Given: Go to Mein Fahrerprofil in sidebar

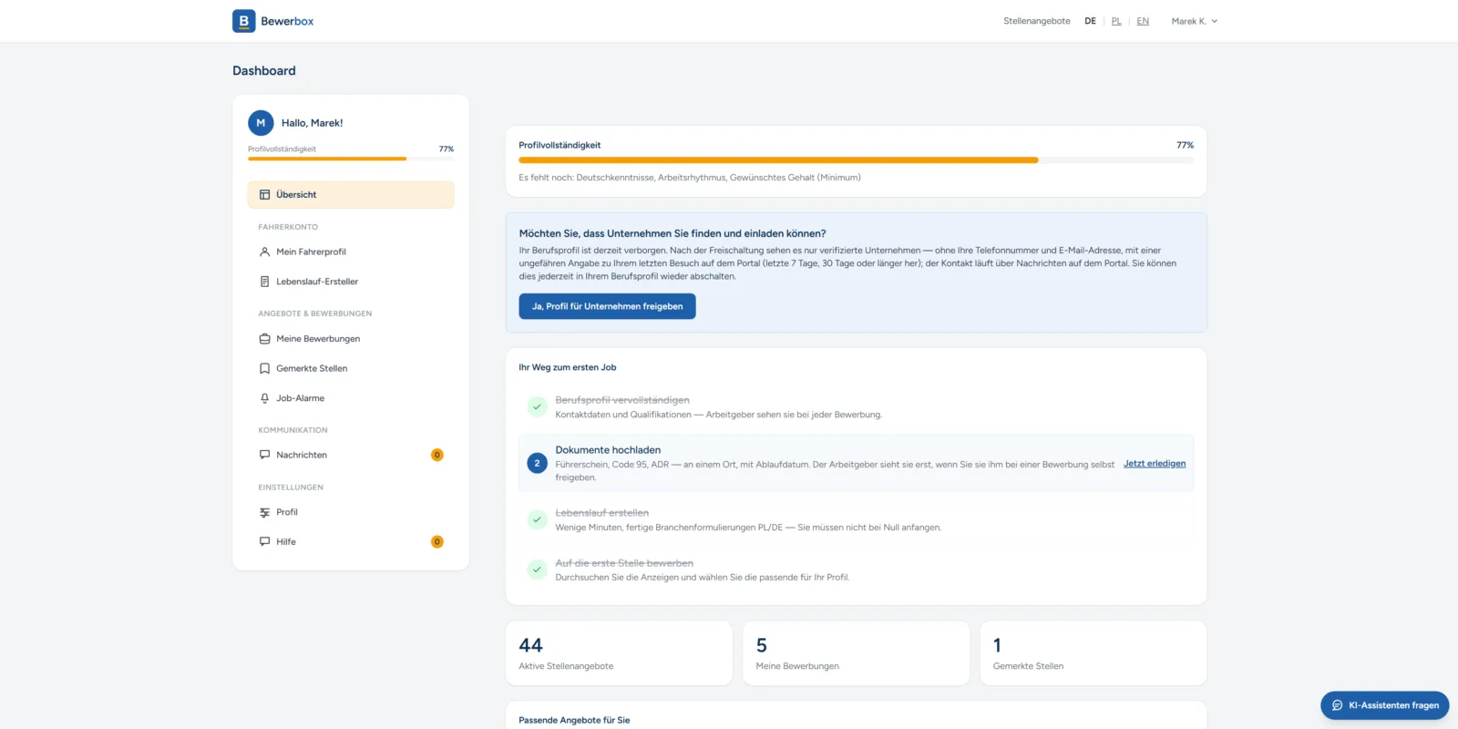Looking at the screenshot, I should [x=351, y=252].
